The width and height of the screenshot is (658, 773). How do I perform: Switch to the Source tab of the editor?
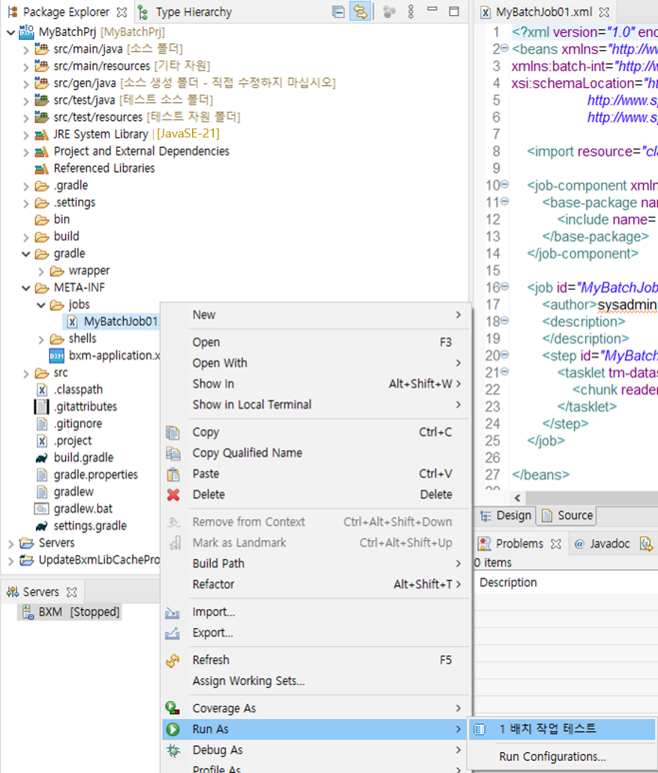pyautogui.click(x=573, y=515)
